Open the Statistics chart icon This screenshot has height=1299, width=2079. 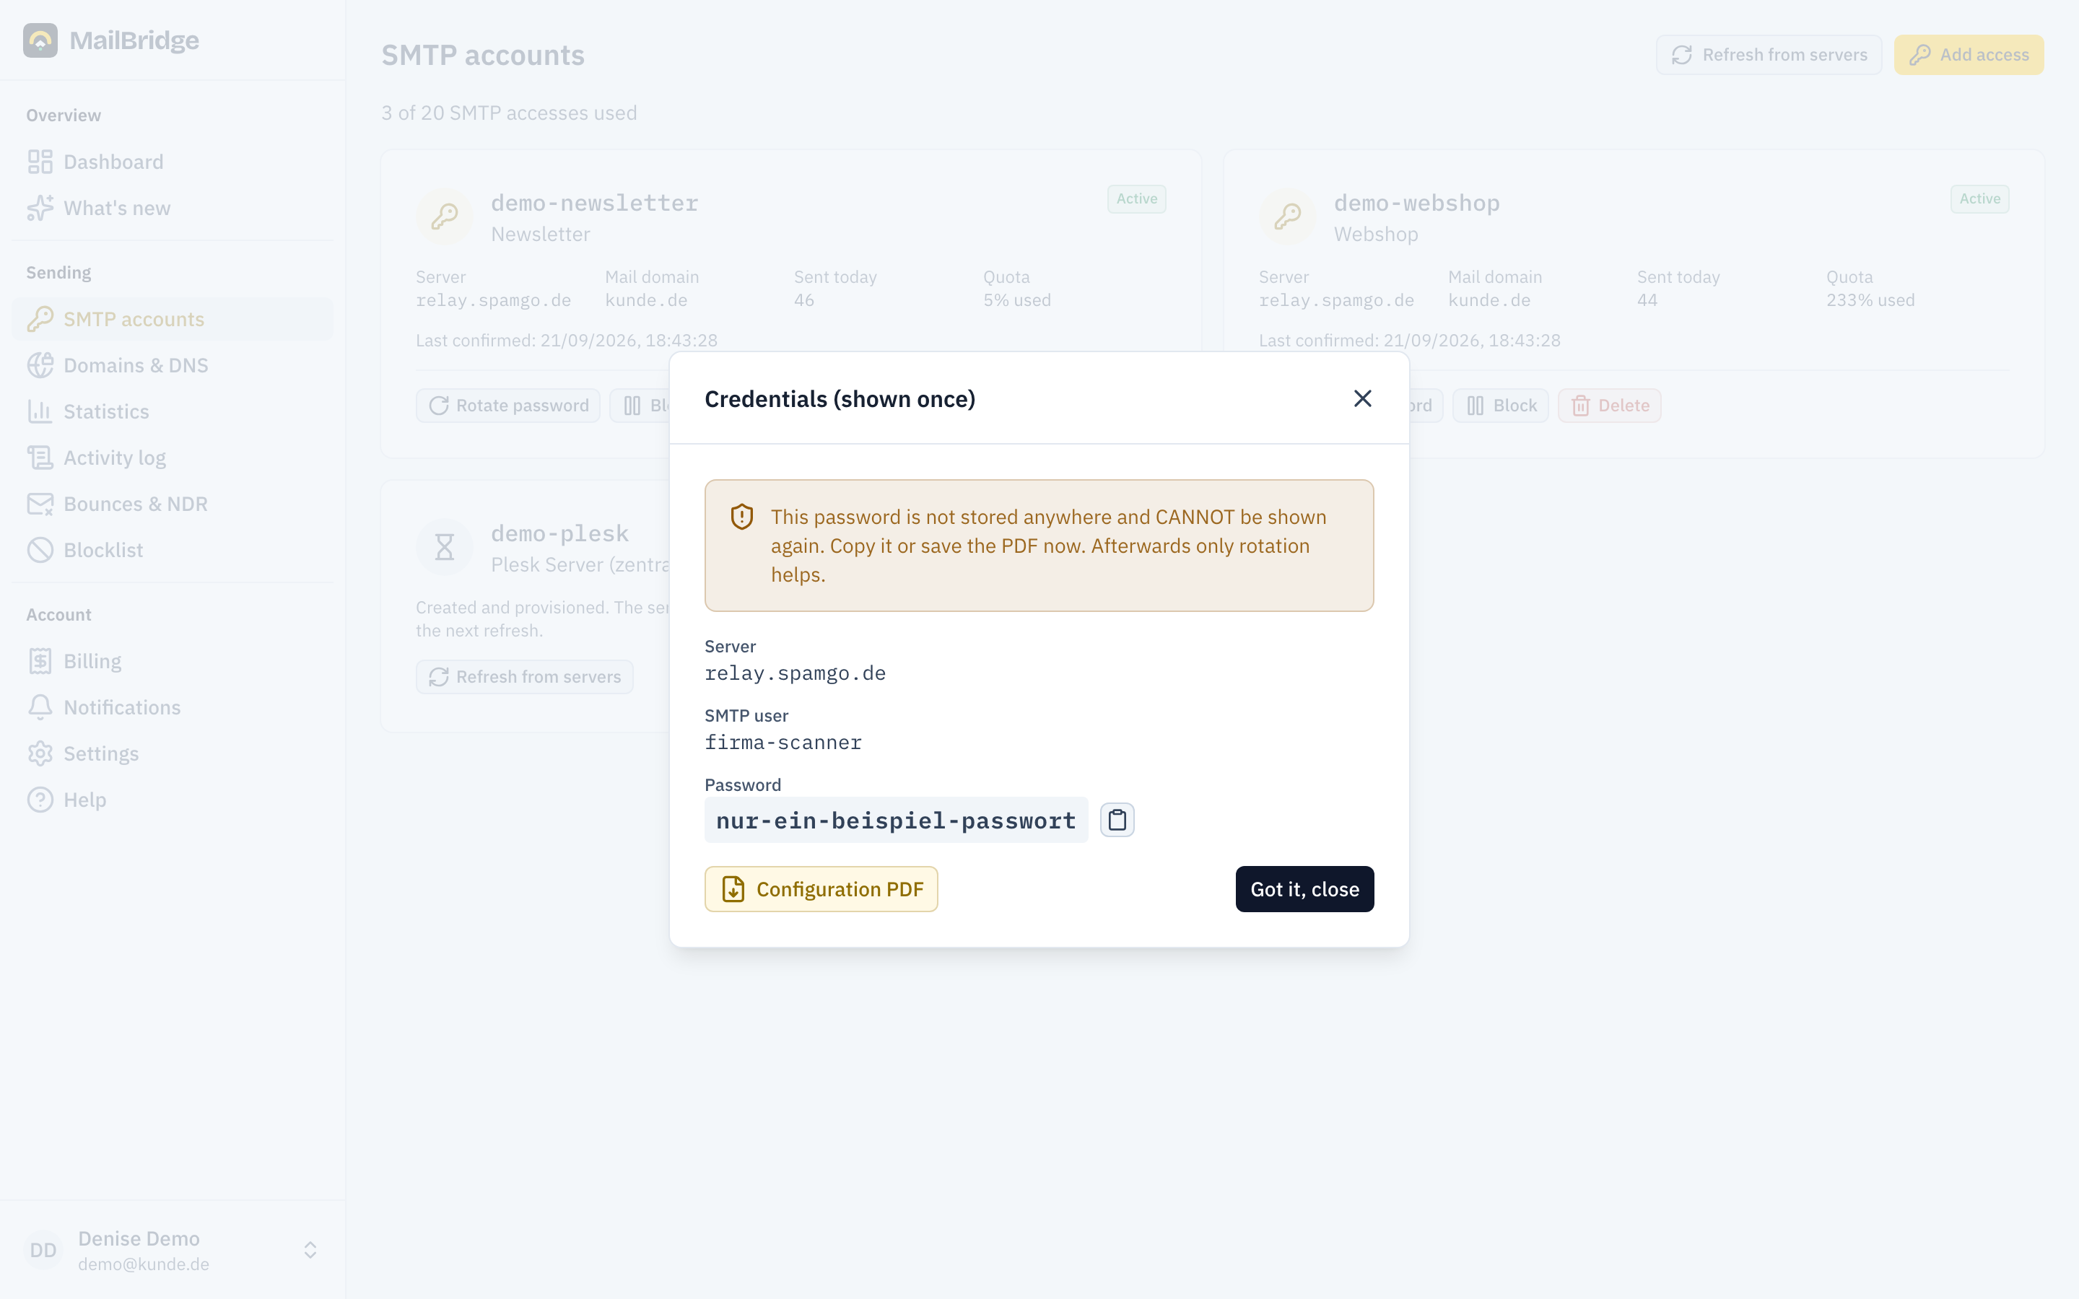click(x=40, y=411)
